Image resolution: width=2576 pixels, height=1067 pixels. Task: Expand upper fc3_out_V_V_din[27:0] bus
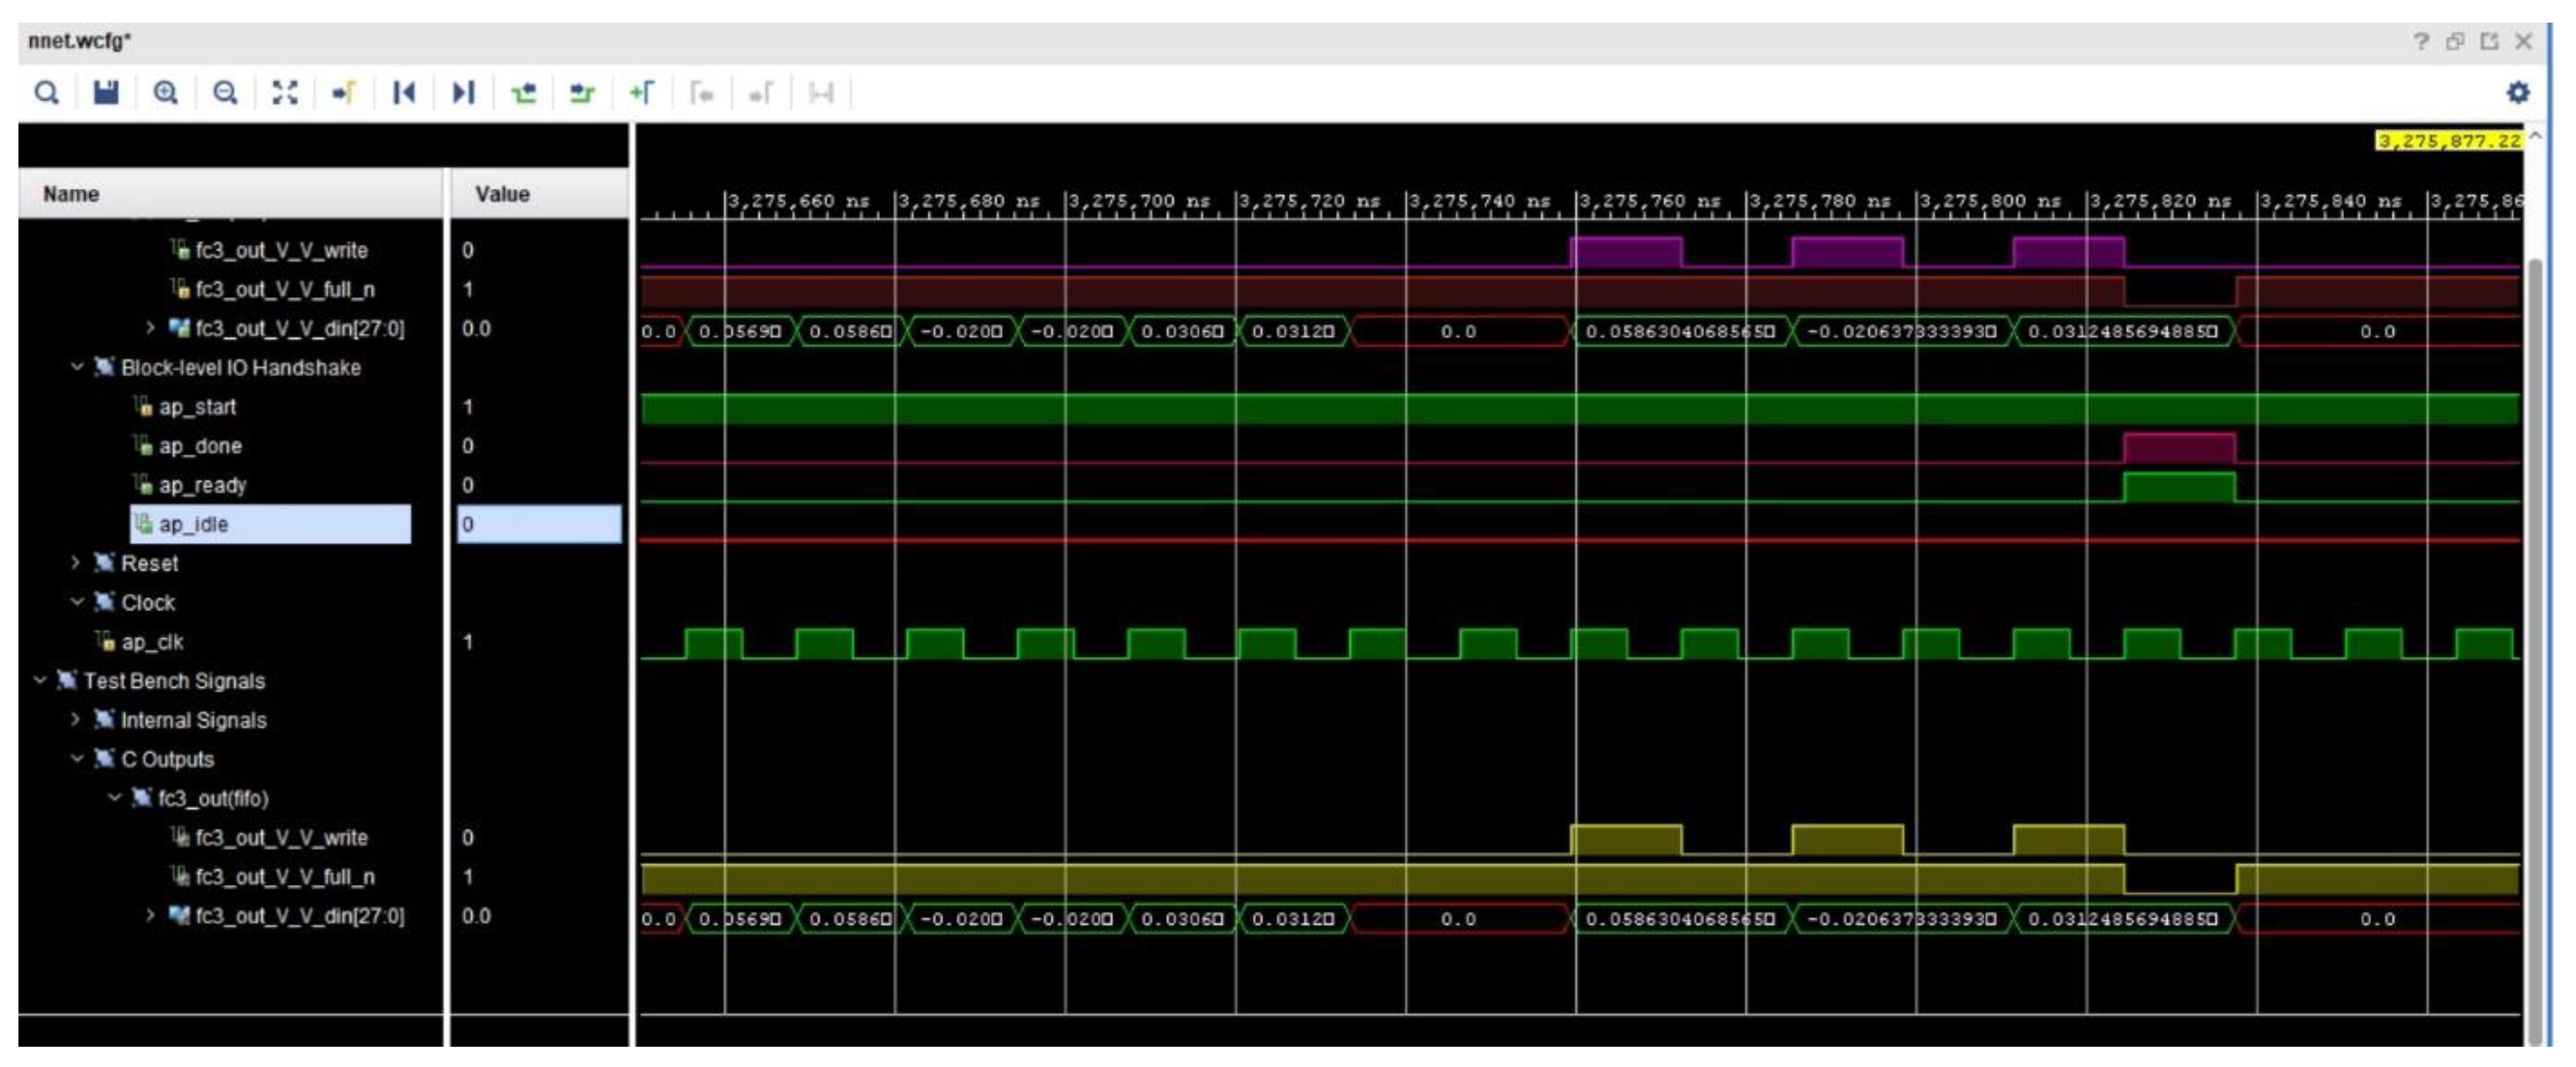click(150, 328)
